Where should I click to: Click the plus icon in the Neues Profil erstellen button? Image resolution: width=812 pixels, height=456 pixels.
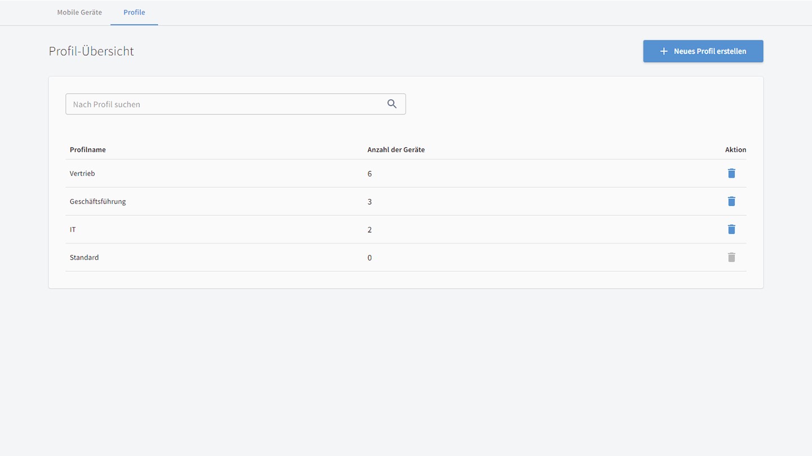tap(664, 51)
